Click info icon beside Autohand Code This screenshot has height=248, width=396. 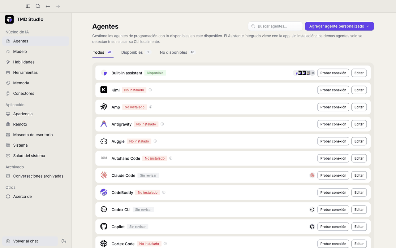point(171,158)
